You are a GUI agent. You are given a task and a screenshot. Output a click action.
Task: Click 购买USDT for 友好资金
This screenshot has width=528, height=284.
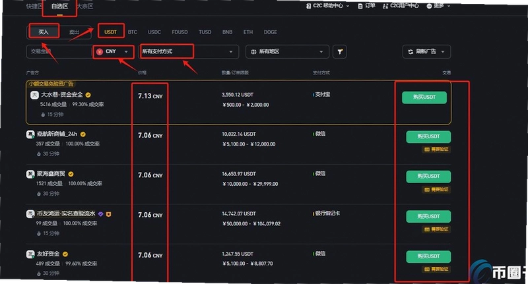pyautogui.click(x=428, y=256)
